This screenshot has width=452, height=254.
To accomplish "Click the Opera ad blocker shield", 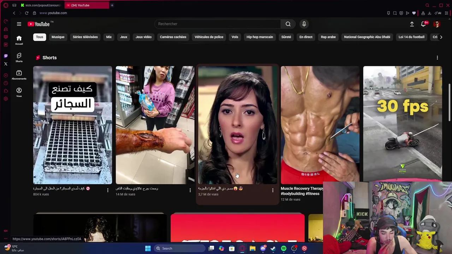I will tap(401, 13).
